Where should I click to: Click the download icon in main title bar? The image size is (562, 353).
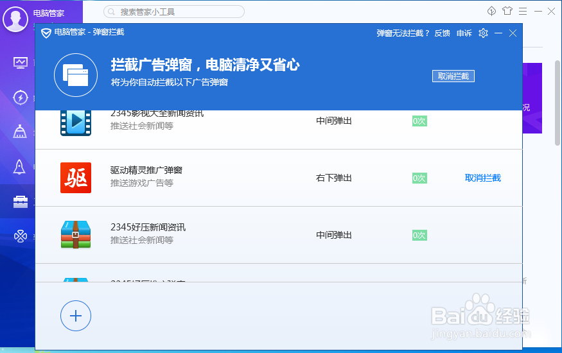pos(492,12)
